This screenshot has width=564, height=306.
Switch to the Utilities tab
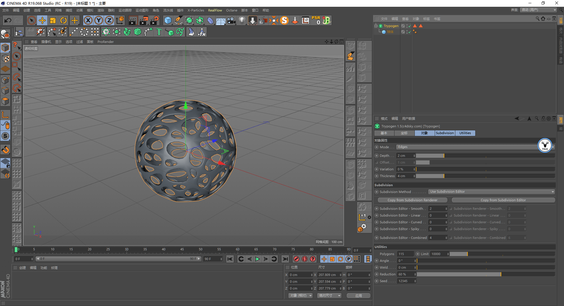click(465, 133)
